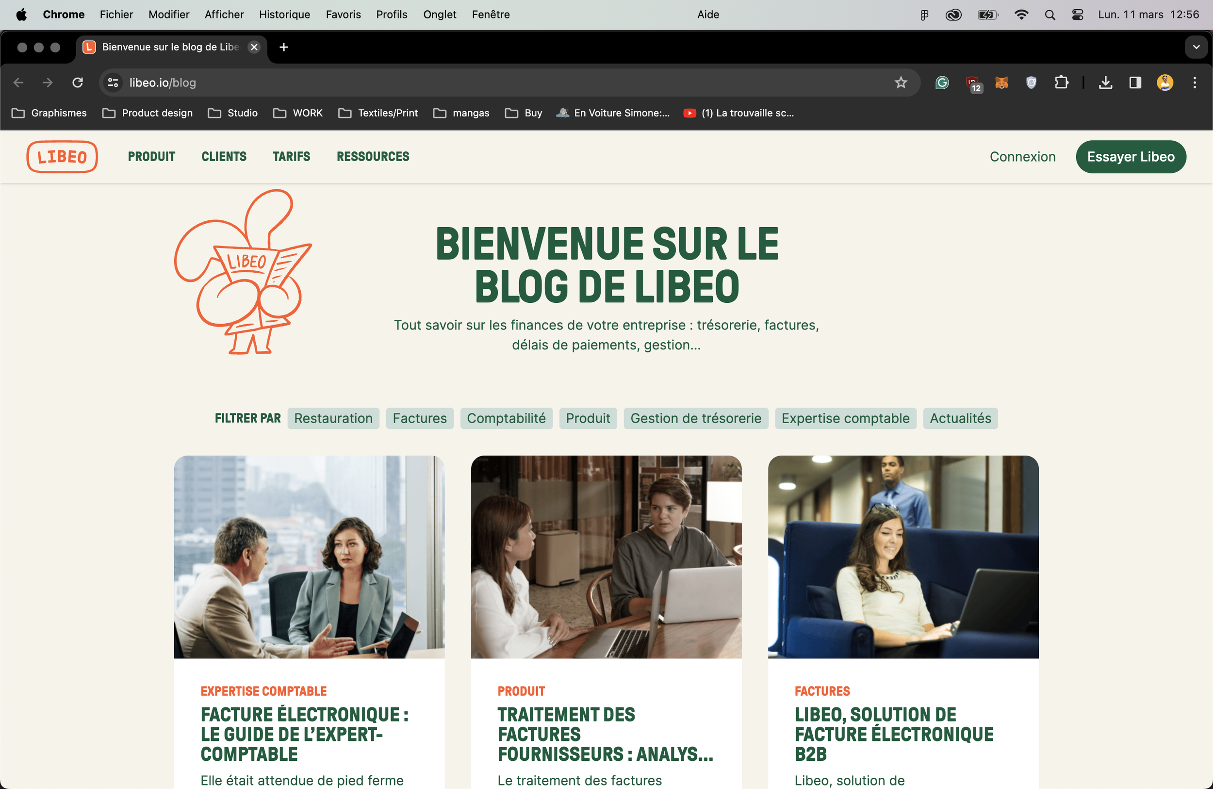The image size is (1213, 789).
Task: Filter articles by Restauration tag
Action: [x=333, y=418]
